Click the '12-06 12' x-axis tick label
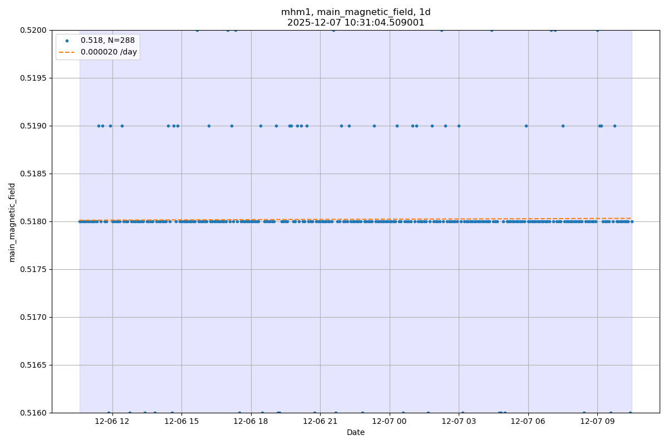Screen dimensions: 668x445 [112, 422]
